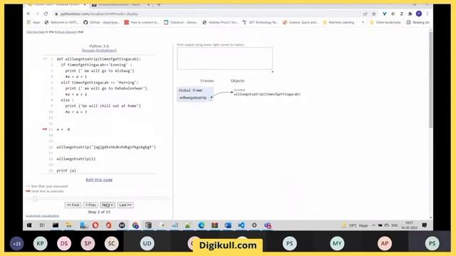Click the Get live help link

36,32
